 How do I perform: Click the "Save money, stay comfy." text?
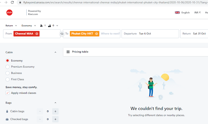[x=21, y=87]
